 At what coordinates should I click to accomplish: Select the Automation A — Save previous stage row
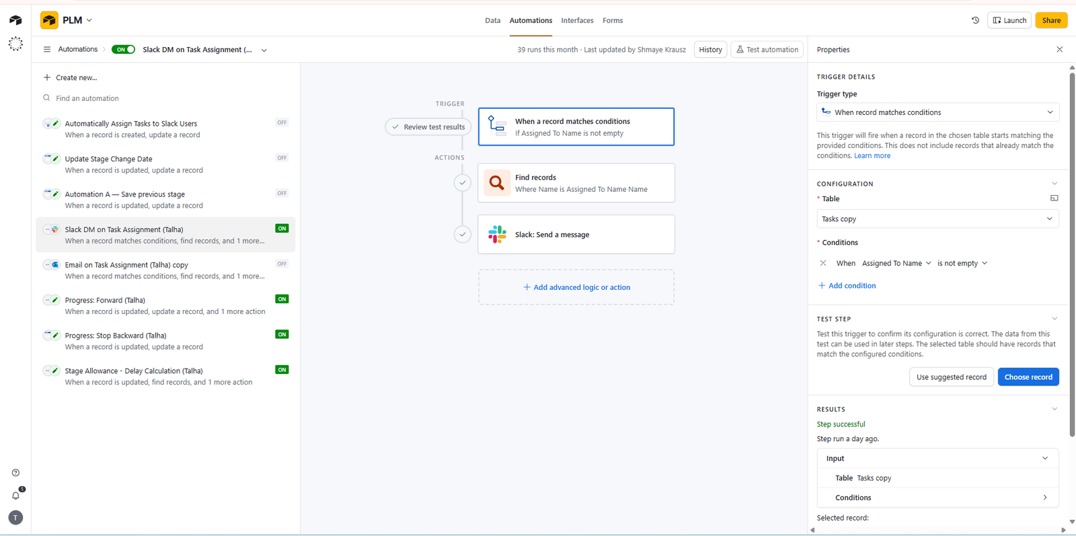click(165, 199)
